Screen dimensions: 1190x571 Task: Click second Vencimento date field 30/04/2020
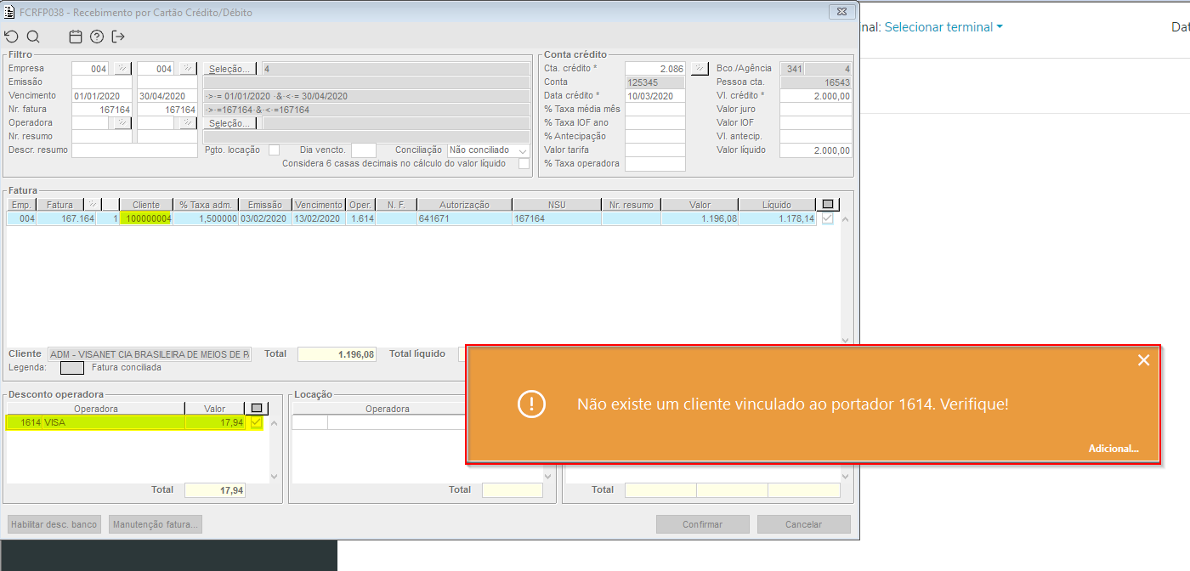pos(167,96)
